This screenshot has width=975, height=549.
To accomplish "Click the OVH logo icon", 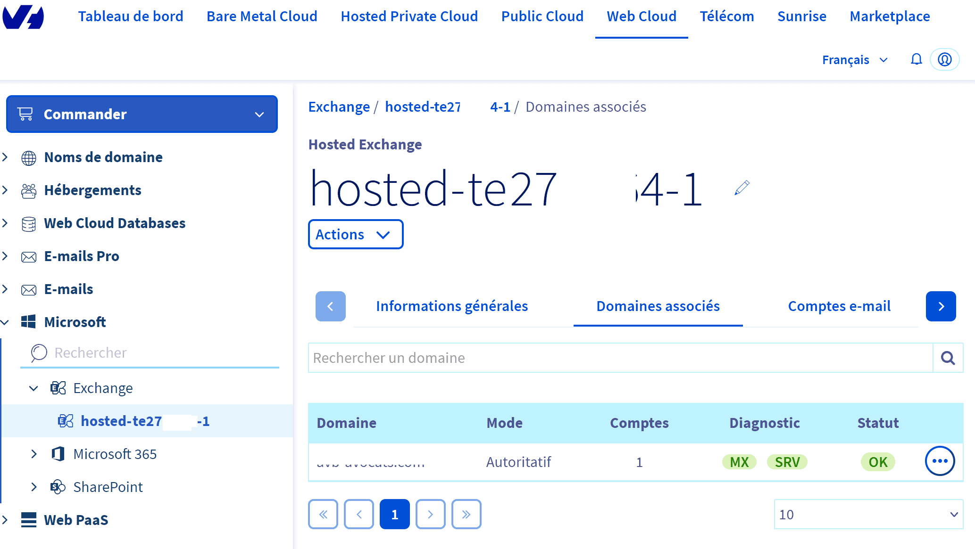I will pos(23,16).
